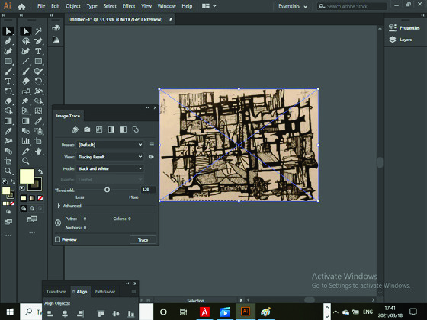
Task: Open the Arrange Documents dropdown
Action: (x=209, y=6)
